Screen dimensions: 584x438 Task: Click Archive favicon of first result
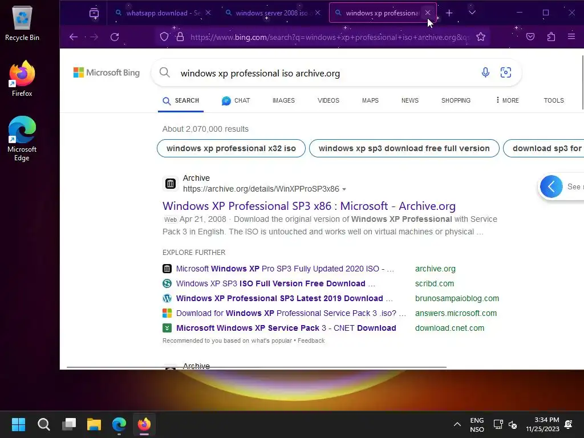[x=171, y=184]
